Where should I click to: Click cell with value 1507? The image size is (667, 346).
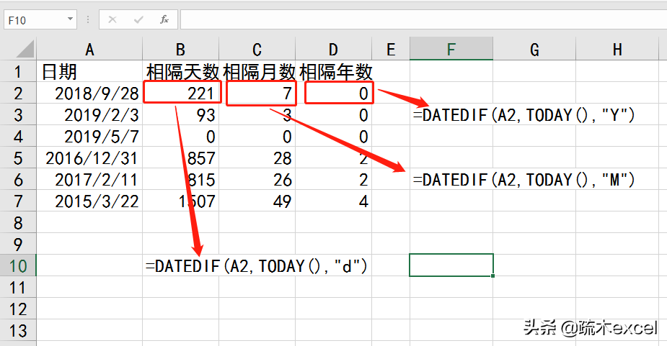(x=180, y=201)
